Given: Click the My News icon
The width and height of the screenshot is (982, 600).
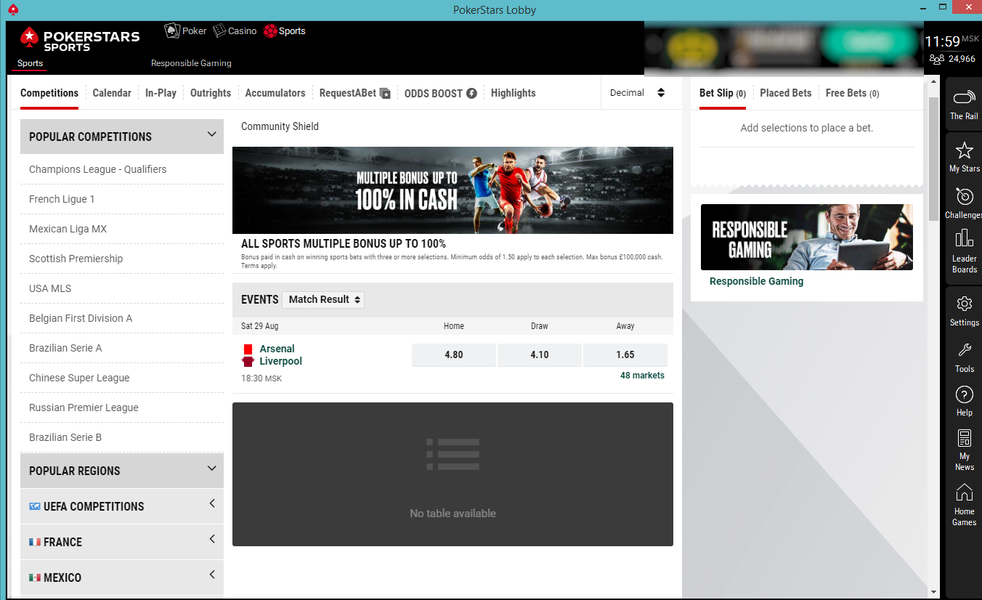Looking at the screenshot, I should coord(964,439).
